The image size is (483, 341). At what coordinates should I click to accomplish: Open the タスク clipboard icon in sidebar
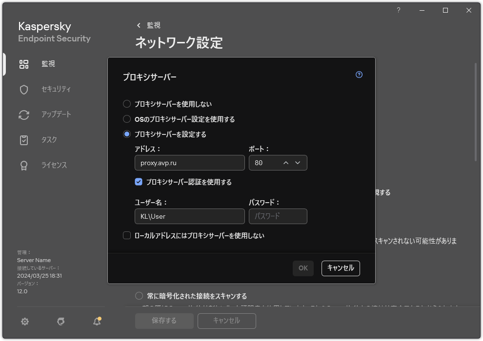point(23,140)
